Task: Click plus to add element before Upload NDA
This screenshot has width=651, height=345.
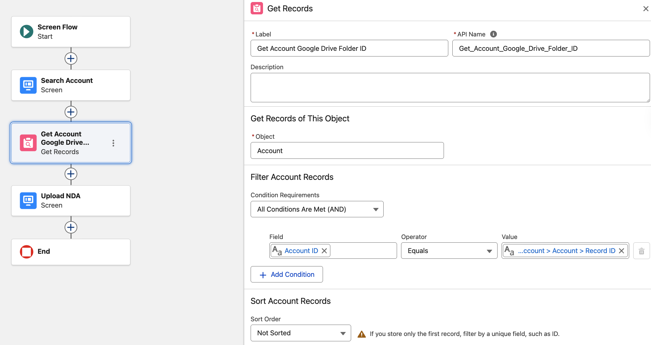Action: tap(71, 174)
